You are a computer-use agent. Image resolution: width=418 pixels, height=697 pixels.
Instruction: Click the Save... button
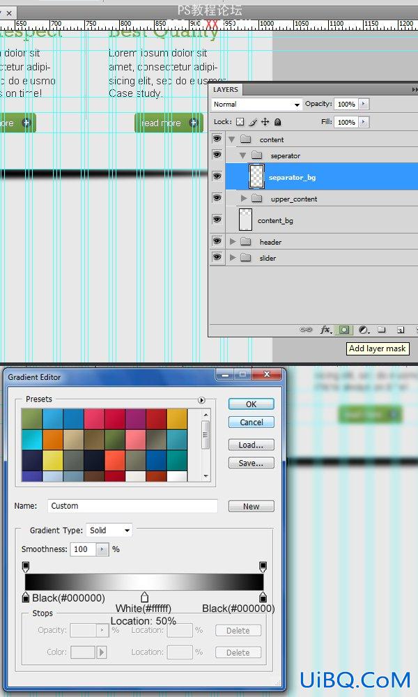point(251,464)
